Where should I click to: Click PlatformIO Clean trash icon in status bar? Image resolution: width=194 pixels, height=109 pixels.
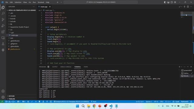click(39, 102)
